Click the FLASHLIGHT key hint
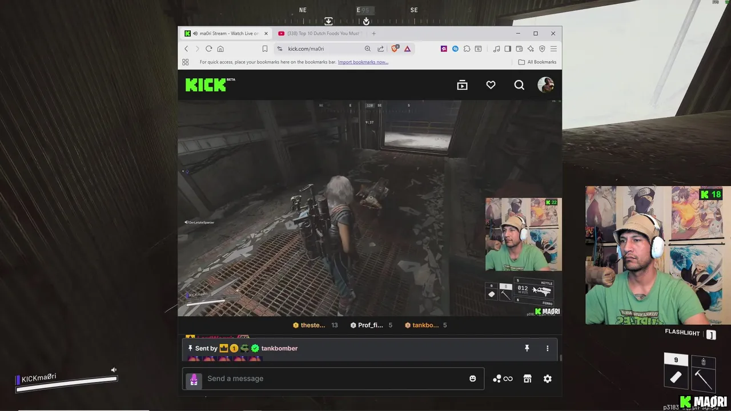The width and height of the screenshot is (731, 411). pyautogui.click(x=690, y=333)
